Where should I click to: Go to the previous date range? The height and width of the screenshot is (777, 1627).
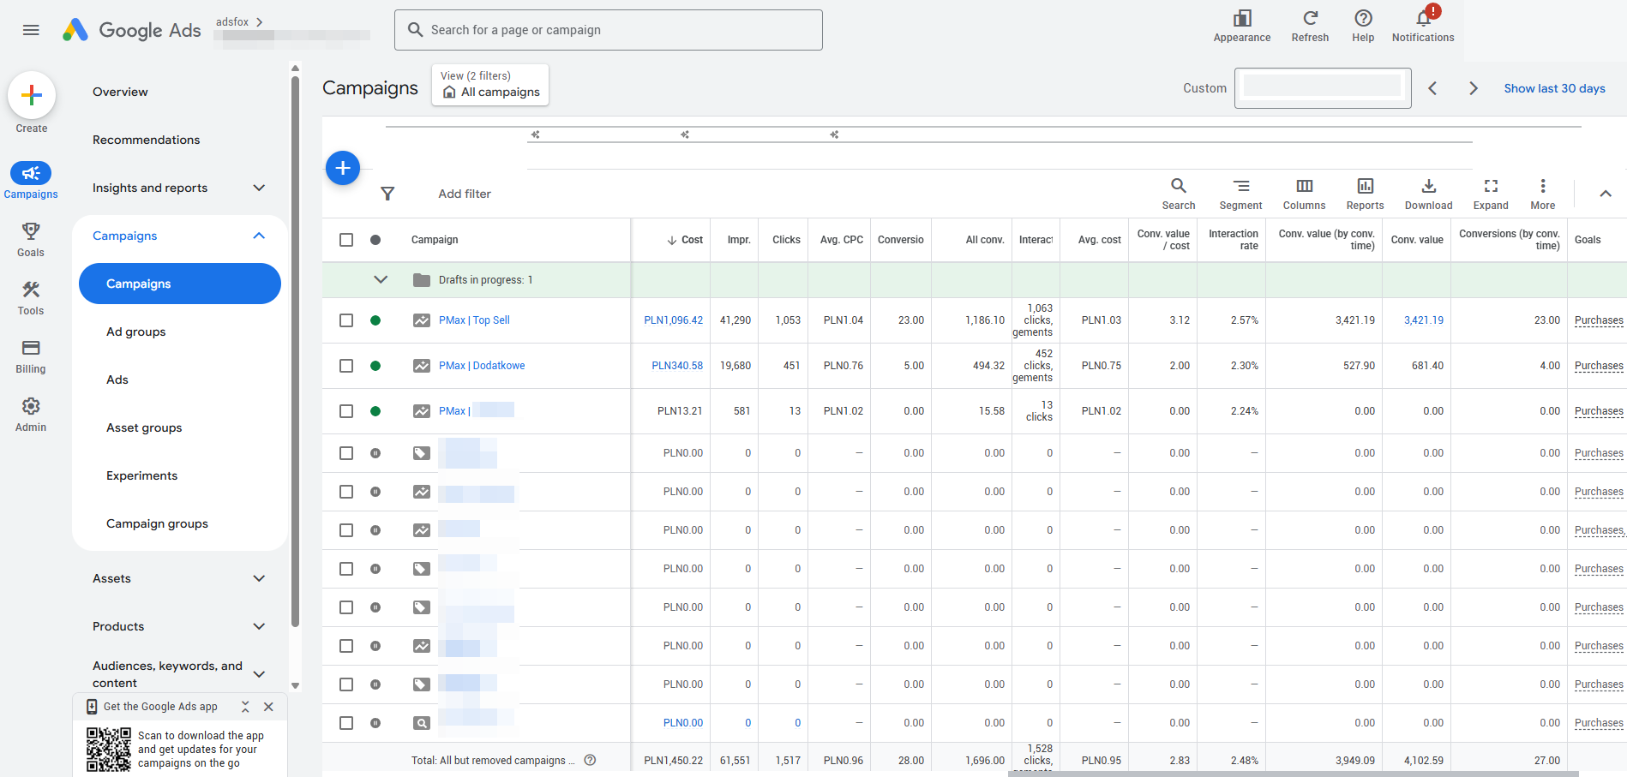click(x=1432, y=88)
